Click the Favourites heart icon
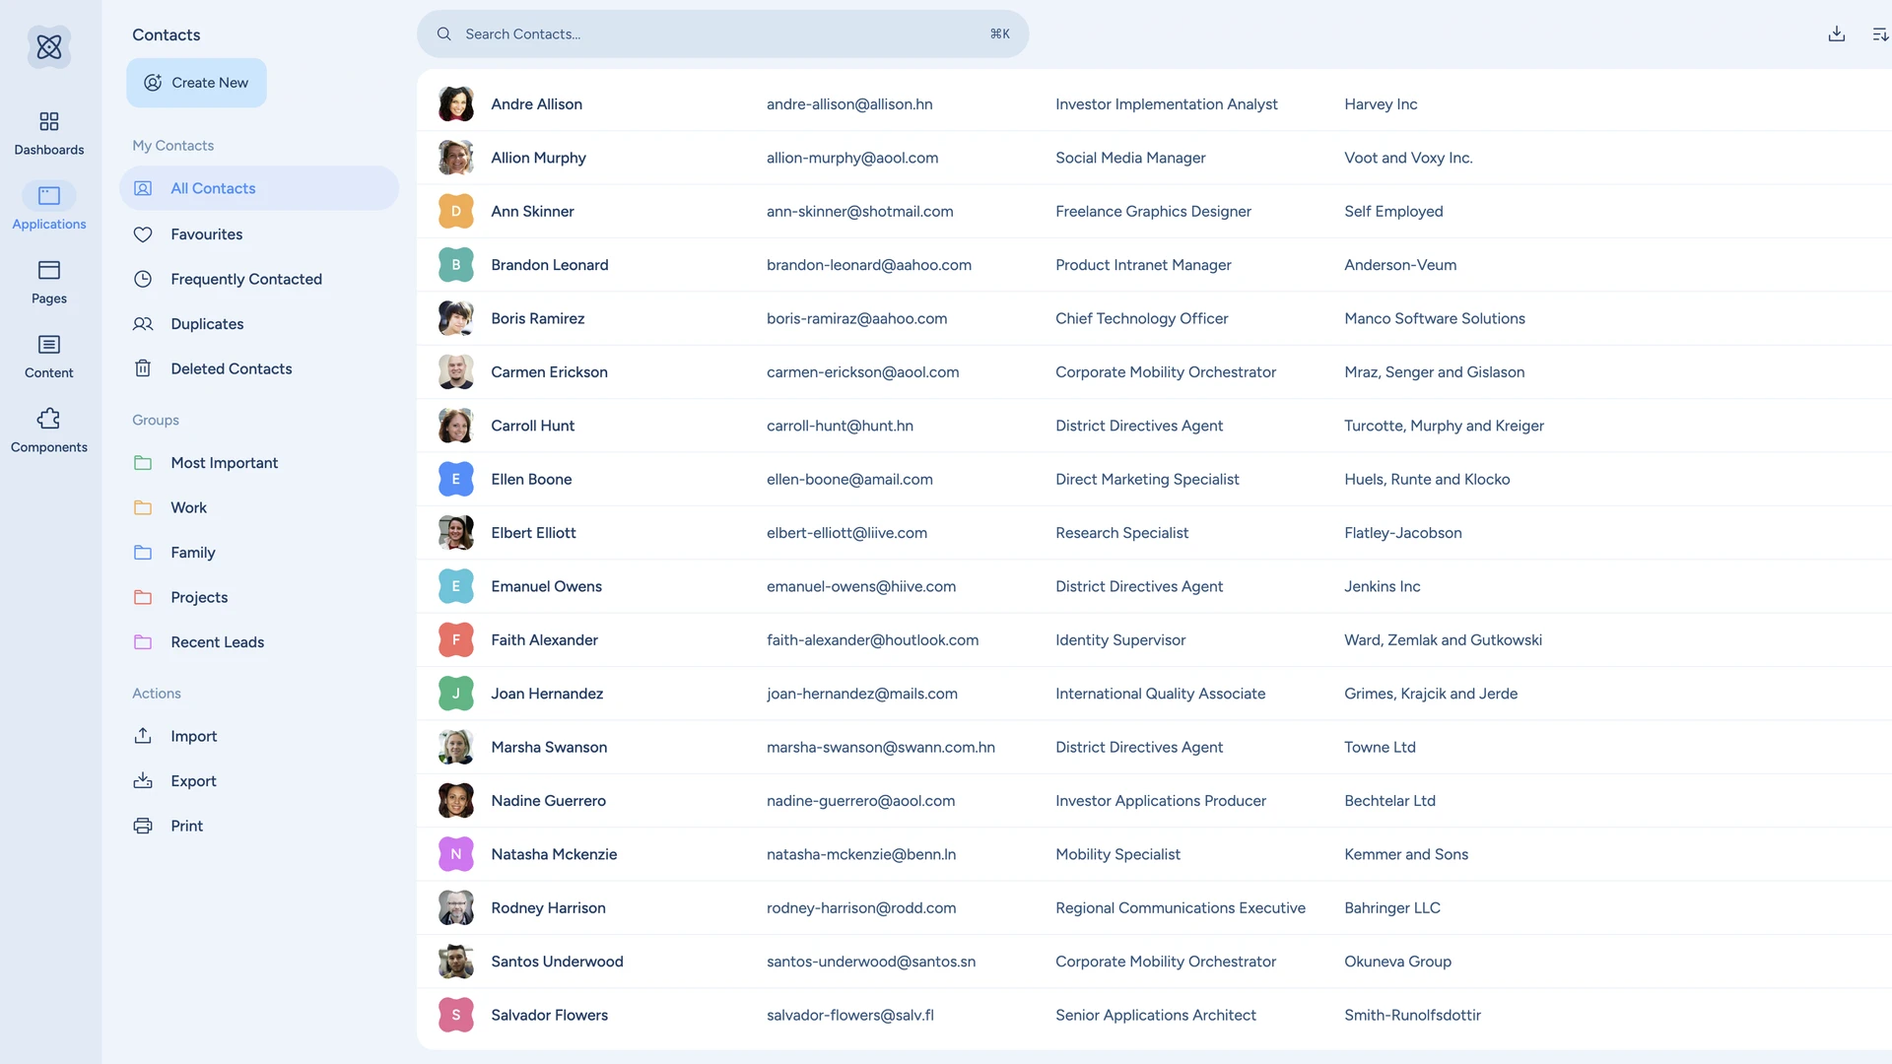 143,234
